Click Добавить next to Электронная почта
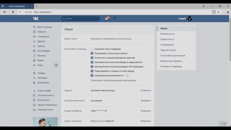This screenshot has height=130, width=231. [x=146, y=101]
